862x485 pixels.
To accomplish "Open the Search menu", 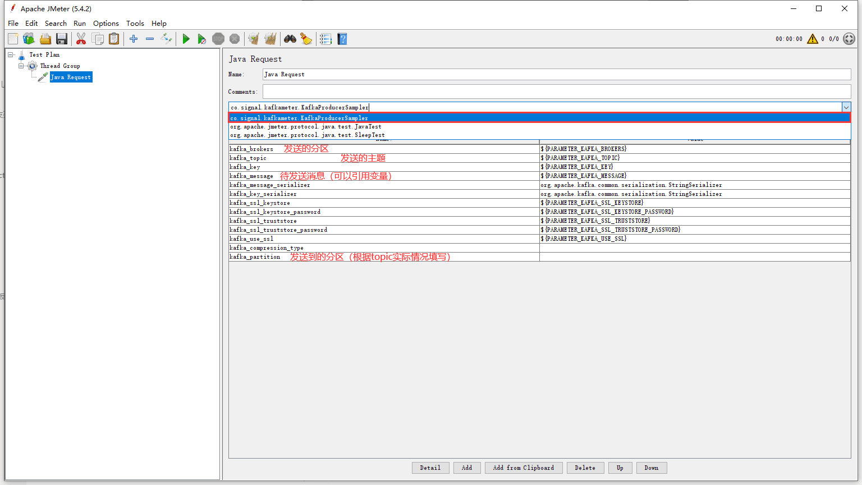I will point(56,23).
